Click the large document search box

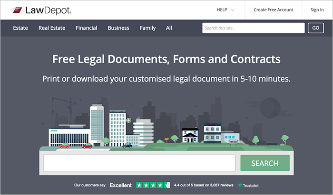139,163
